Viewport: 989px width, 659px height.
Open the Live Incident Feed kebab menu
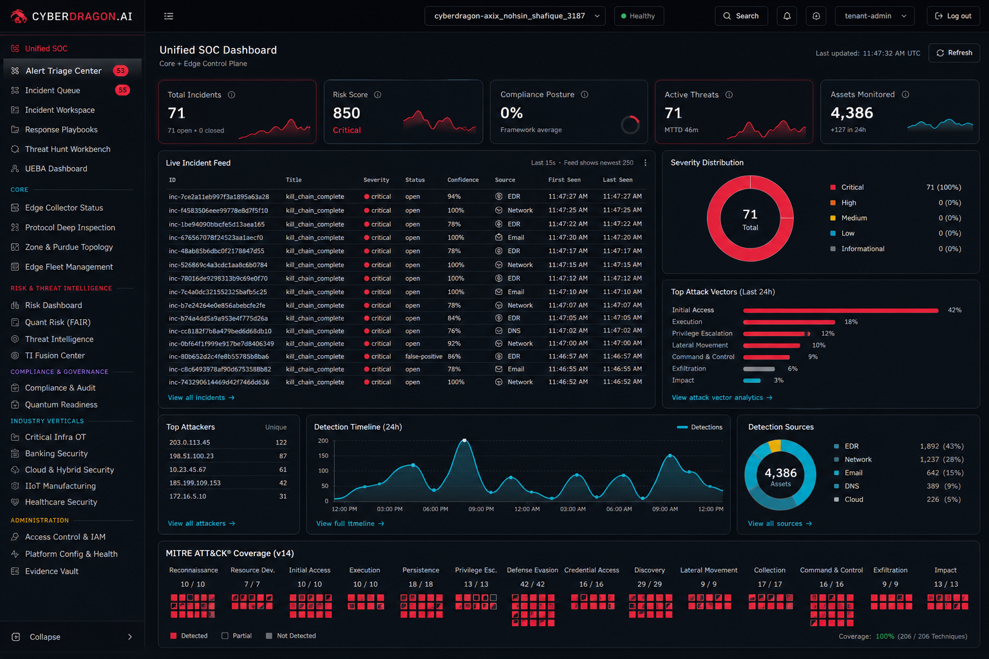tap(645, 163)
